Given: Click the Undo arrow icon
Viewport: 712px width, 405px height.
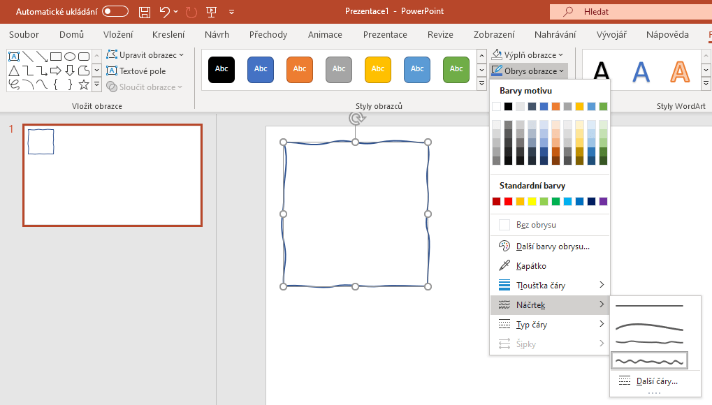Looking at the screenshot, I should tap(165, 12).
